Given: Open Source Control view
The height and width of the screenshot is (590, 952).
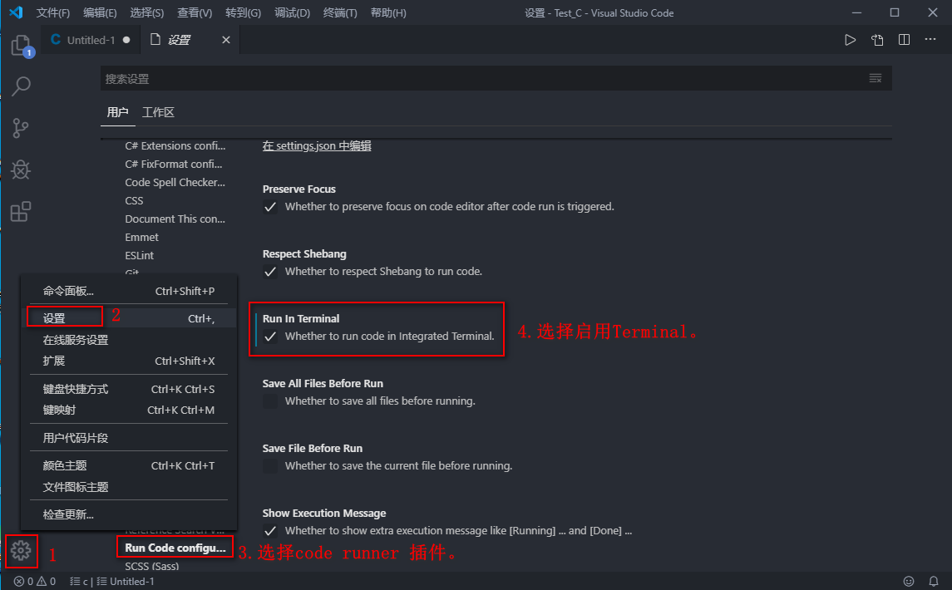Looking at the screenshot, I should pyautogui.click(x=21, y=128).
